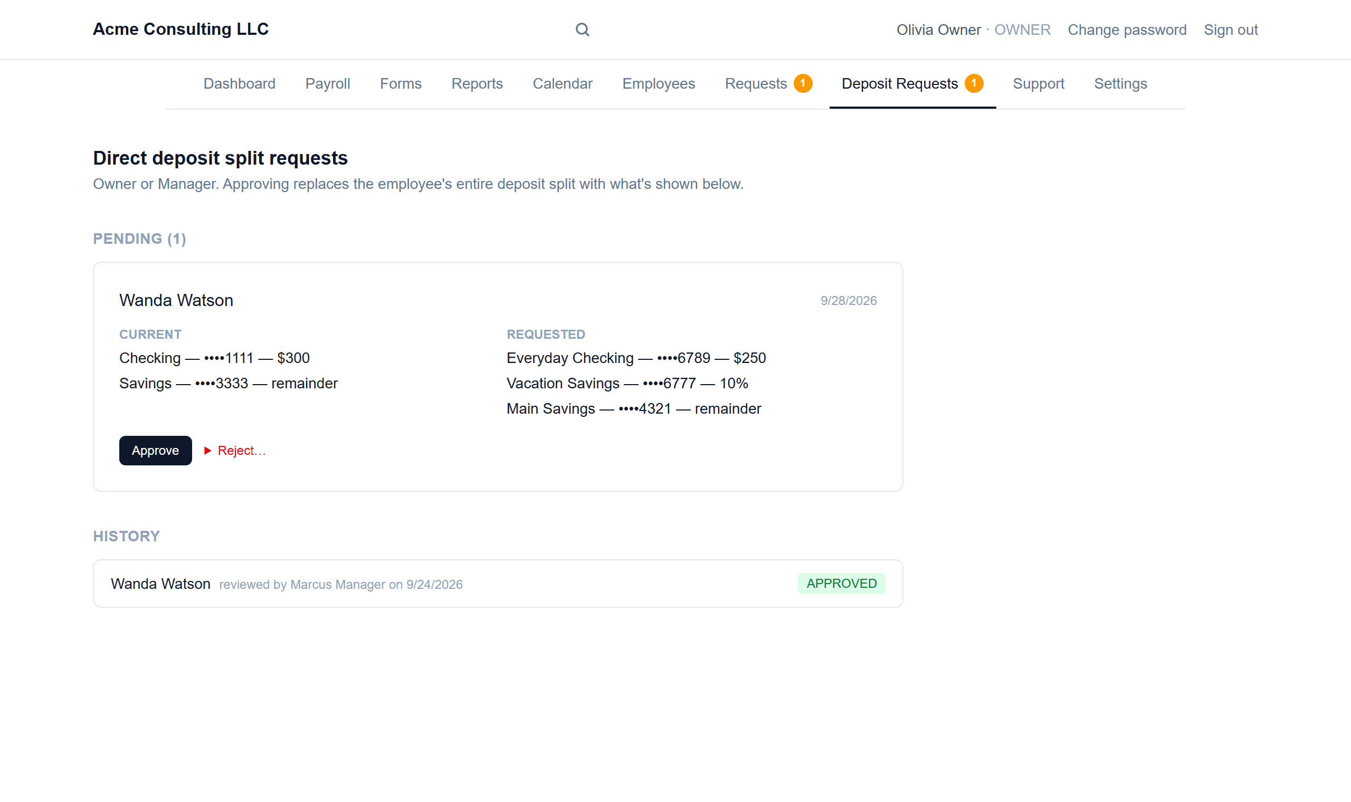Click the CURRENT column label
This screenshot has width=1351, height=802.
(150, 335)
